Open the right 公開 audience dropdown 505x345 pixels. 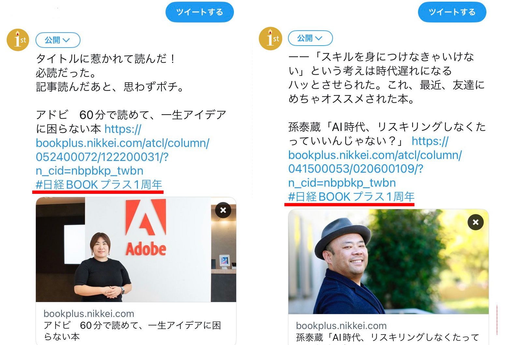(x=310, y=38)
